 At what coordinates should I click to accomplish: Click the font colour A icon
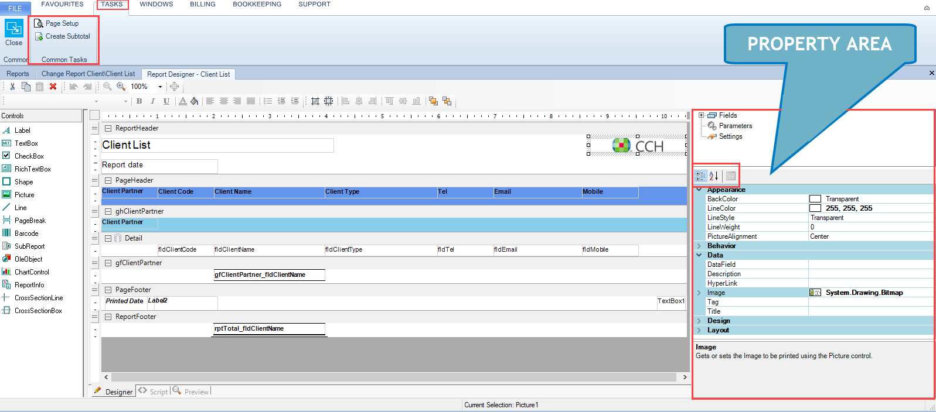click(183, 101)
